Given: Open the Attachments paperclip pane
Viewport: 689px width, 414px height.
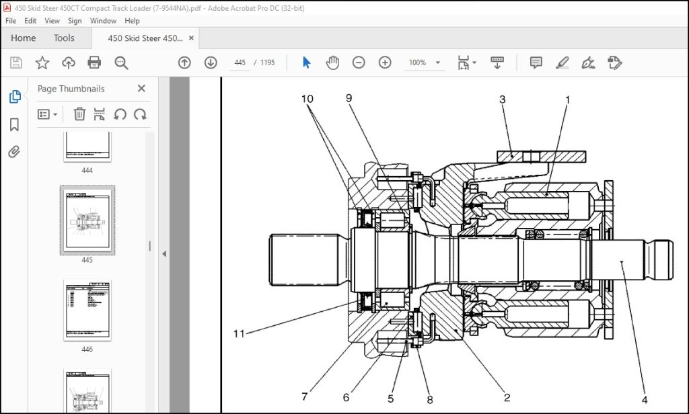Looking at the screenshot, I should [x=14, y=152].
